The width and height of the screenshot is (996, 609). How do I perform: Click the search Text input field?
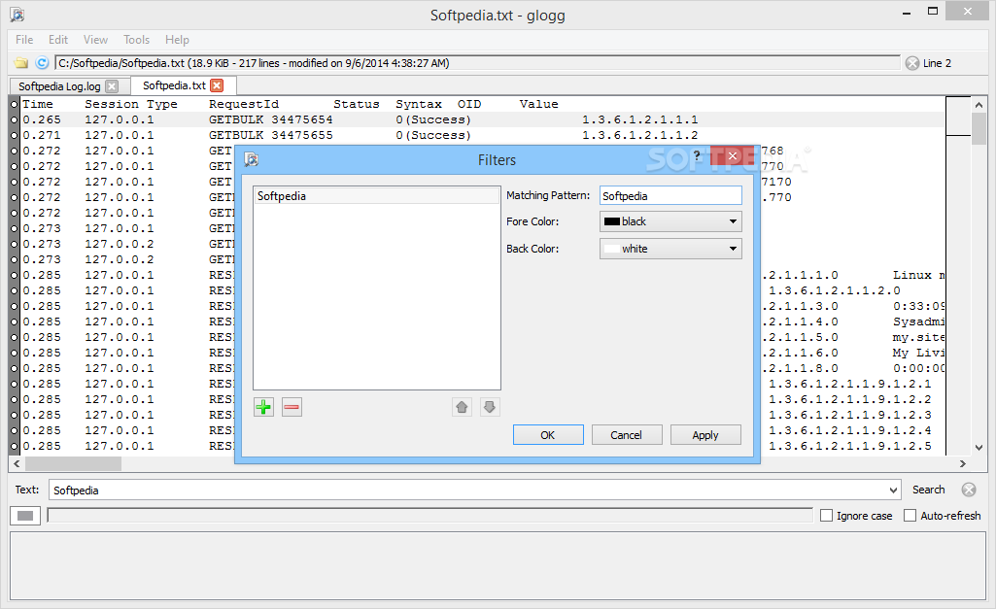(x=468, y=491)
